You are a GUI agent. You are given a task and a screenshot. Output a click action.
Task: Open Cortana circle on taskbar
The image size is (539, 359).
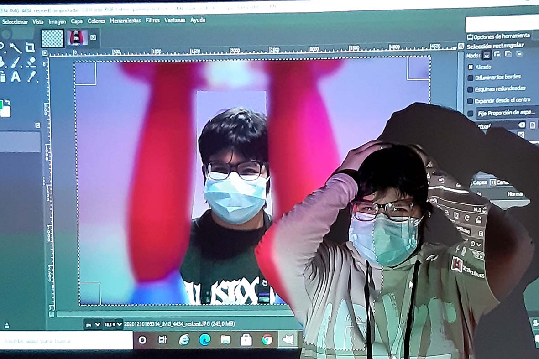142,340
